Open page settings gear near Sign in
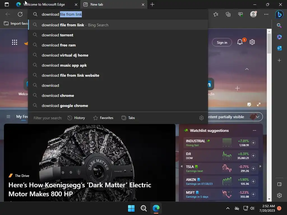This screenshot has height=215, width=287. [x=252, y=42]
